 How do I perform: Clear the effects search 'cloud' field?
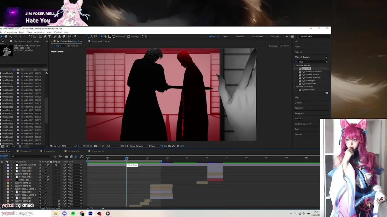click(327, 62)
